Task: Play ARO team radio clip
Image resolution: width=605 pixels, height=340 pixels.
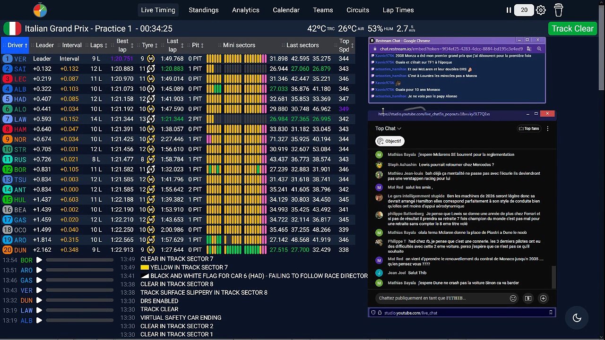Action: 39,270
